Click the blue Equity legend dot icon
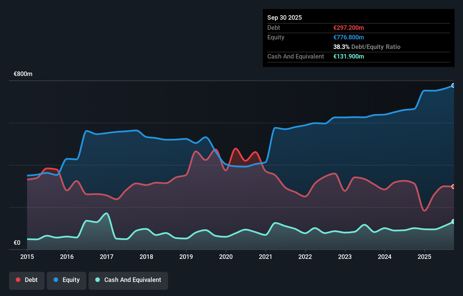Screen dimensions: 463x296 (x=56, y=280)
